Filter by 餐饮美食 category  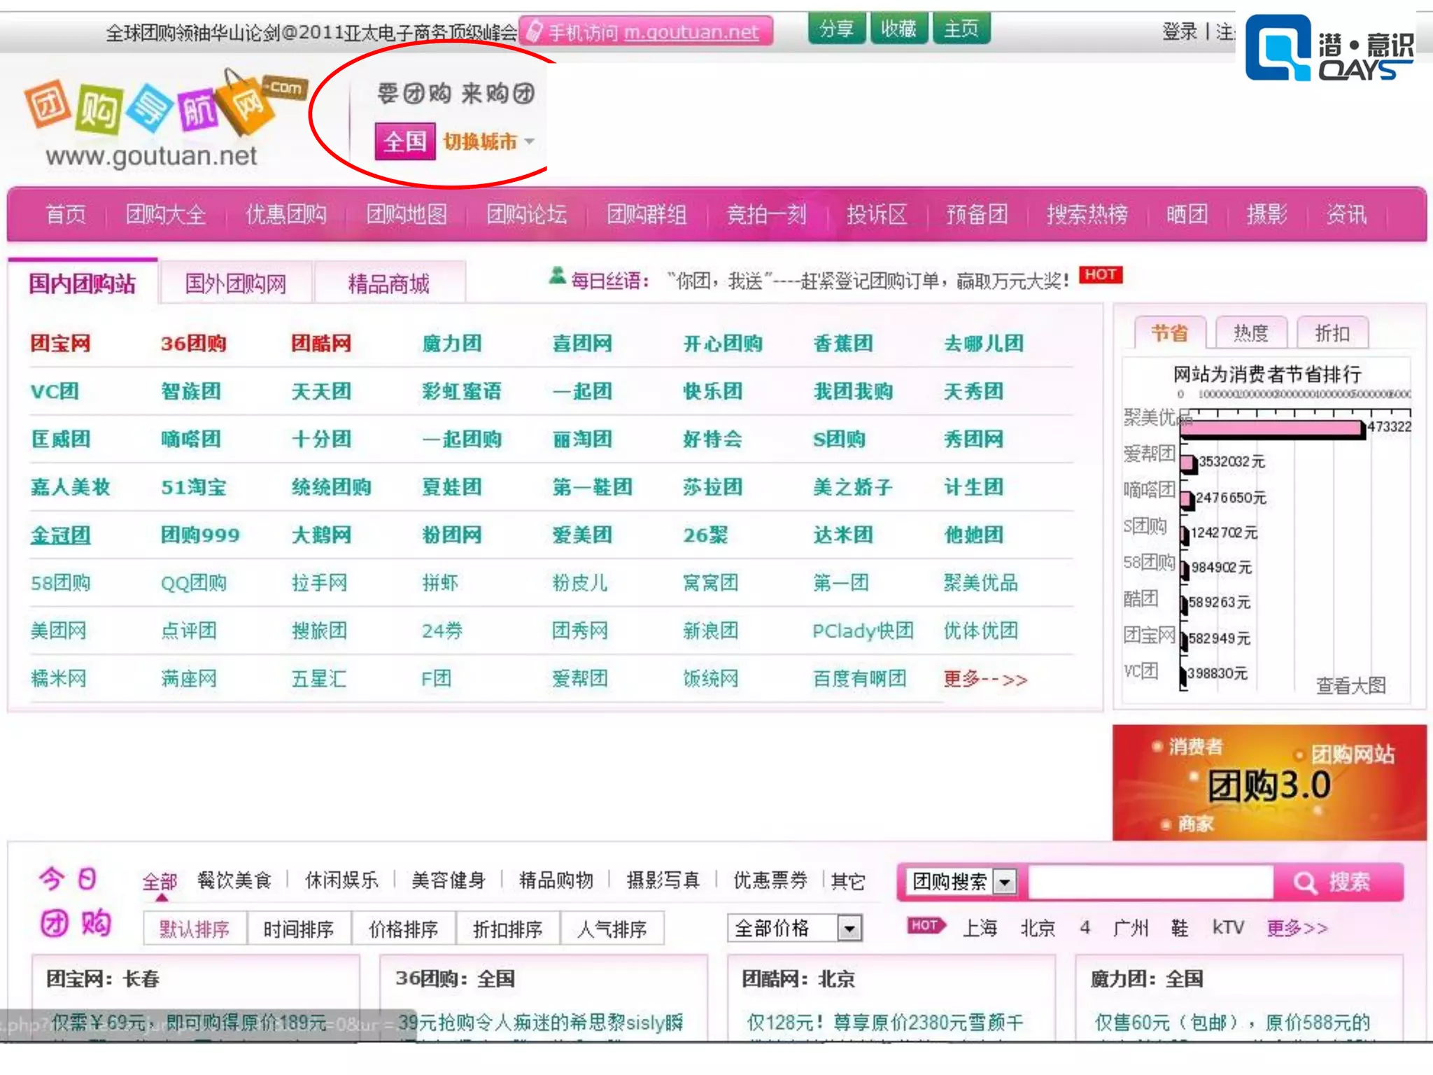(x=234, y=880)
